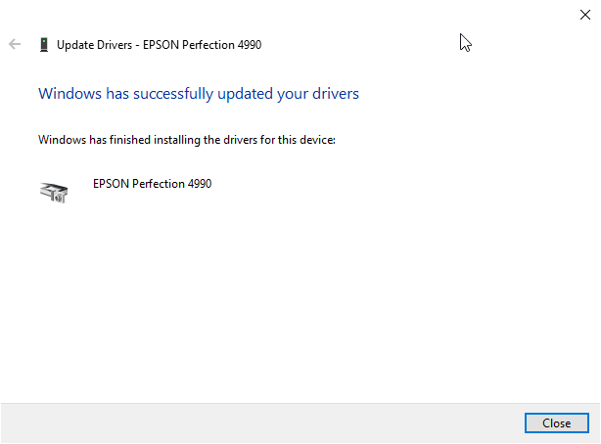The height and width of the screenshot is (444, 601).
Task: Click 'EPSON Perfection 4990' in the window title
Action: (202, 45)
